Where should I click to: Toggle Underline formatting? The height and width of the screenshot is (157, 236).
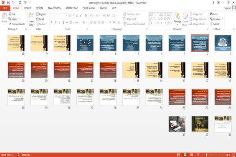[59, 22]
